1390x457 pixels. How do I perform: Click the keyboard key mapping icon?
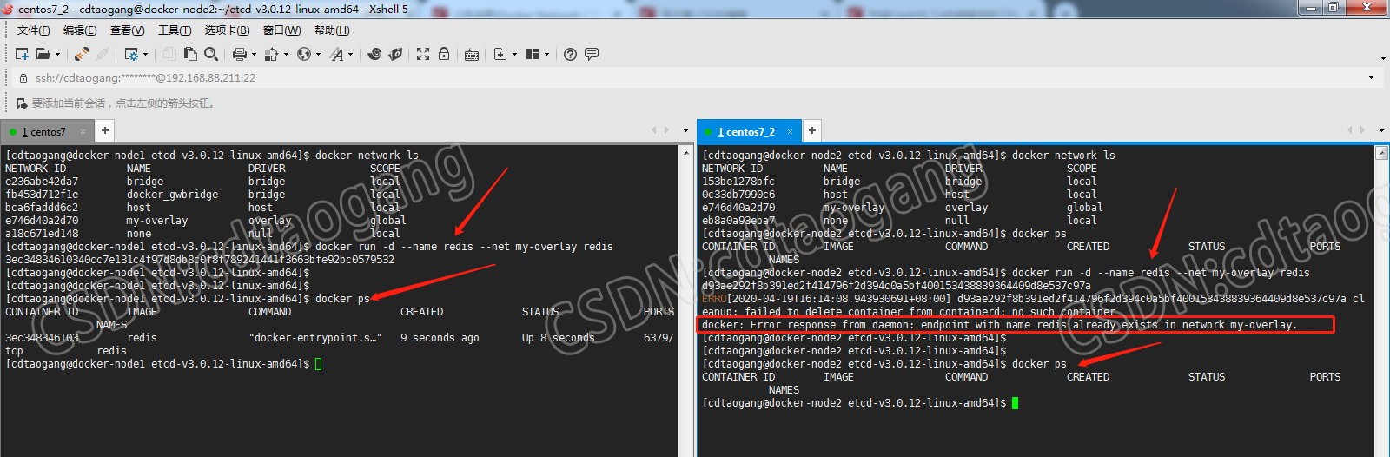[x=472, y=55]
